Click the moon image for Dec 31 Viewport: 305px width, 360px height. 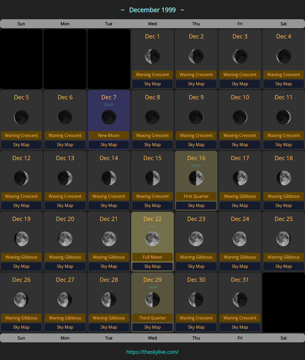[240, 300]
